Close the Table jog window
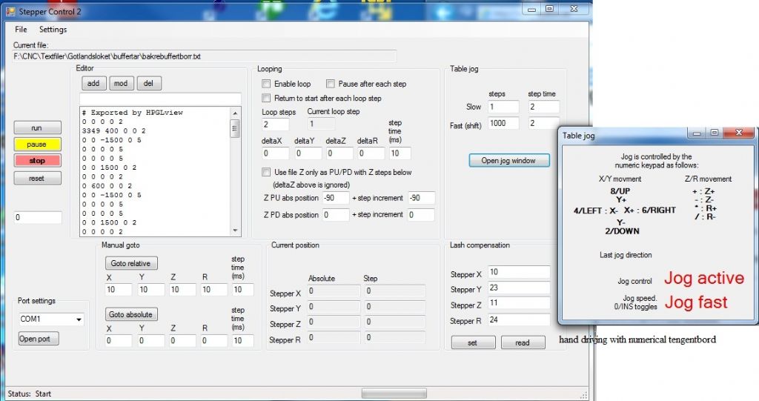The image size is (759, 401). pyautogui.click(x=738, y=132)
